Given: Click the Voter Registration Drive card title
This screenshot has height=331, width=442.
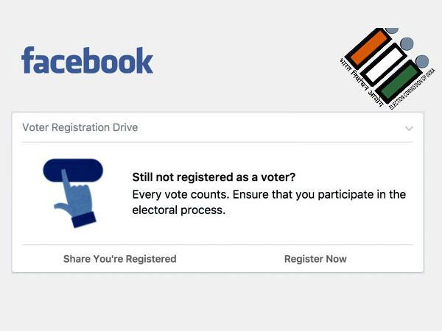Looking at the screenshot, I should pyautogui.click(x=80, y=127).
